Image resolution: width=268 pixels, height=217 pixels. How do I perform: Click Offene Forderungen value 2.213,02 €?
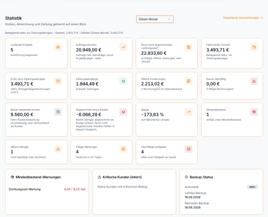coord(152,84)
